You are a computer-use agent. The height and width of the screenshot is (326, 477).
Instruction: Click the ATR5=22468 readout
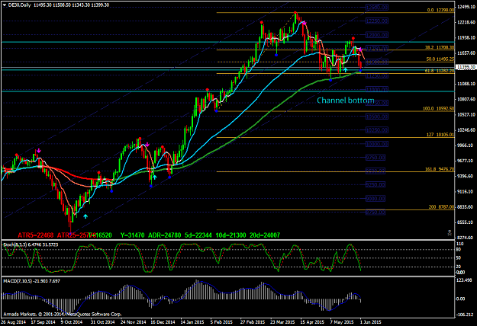pos(36,235)
